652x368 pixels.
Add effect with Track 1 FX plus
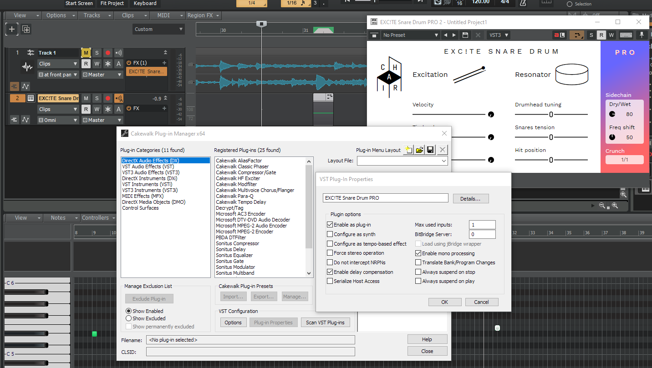(x=164, y=63)
